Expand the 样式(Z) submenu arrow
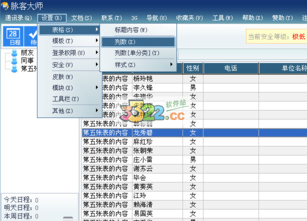 (171, 64)
